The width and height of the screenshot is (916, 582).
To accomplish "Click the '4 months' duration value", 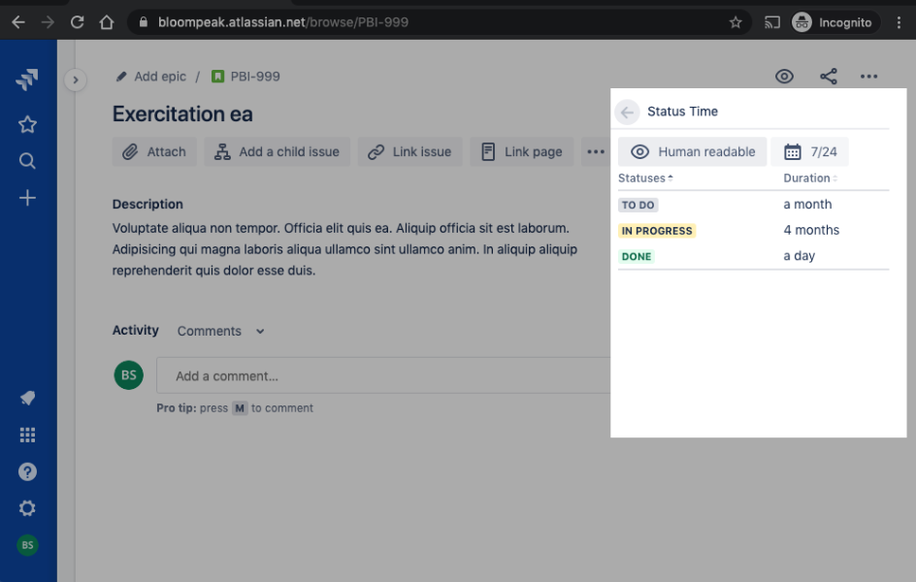I will [811, 230].
